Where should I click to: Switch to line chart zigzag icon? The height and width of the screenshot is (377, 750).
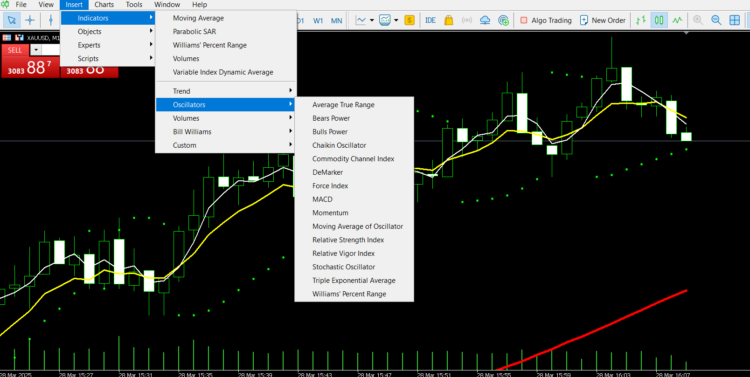(x=677, y=20)
